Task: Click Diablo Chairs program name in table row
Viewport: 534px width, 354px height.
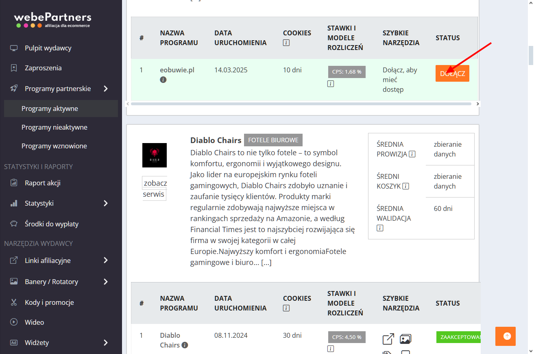Action: [170, 340]
